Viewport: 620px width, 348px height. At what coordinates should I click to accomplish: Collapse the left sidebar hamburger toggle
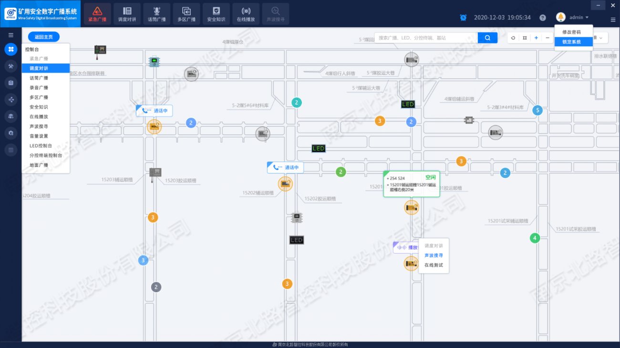pos(10,35)
